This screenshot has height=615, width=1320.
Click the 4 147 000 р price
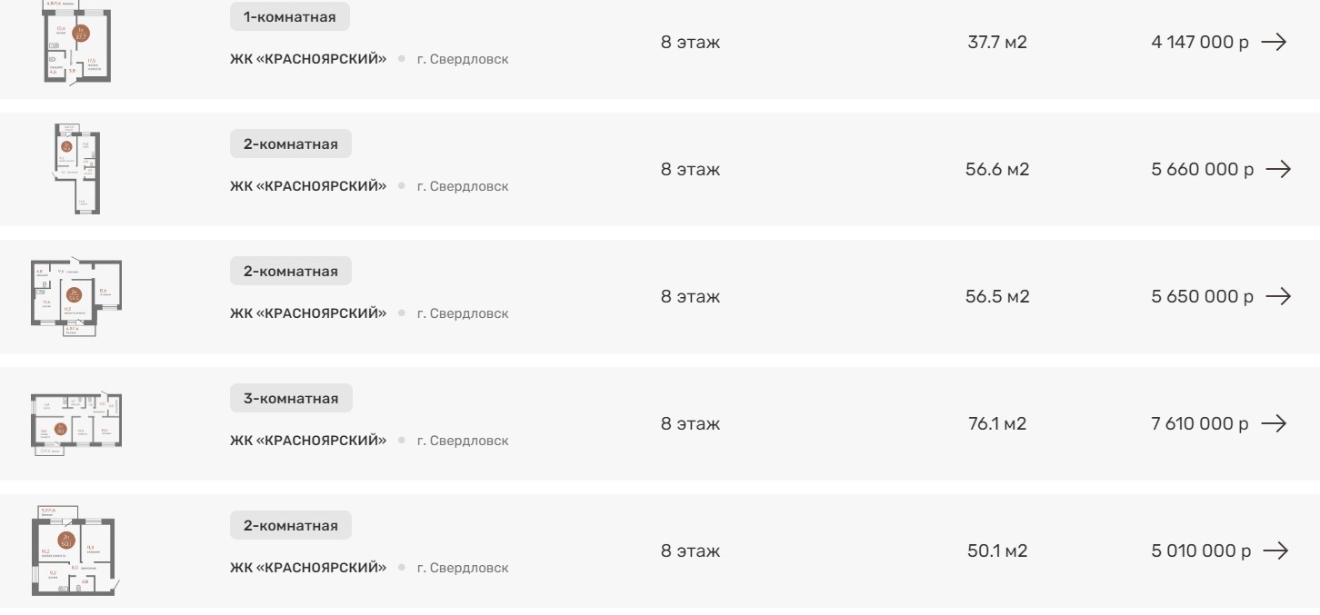coord(1199,42)
